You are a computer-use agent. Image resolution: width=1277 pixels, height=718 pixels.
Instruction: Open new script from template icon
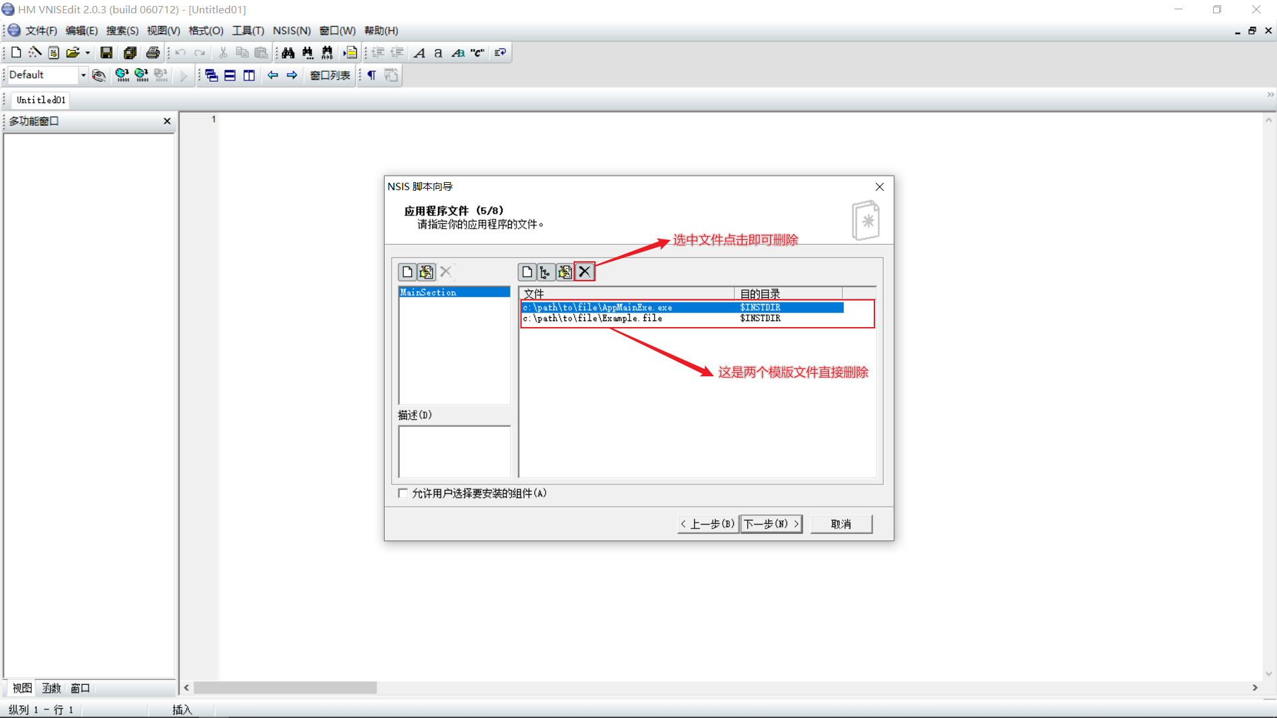tap(54, 53)
